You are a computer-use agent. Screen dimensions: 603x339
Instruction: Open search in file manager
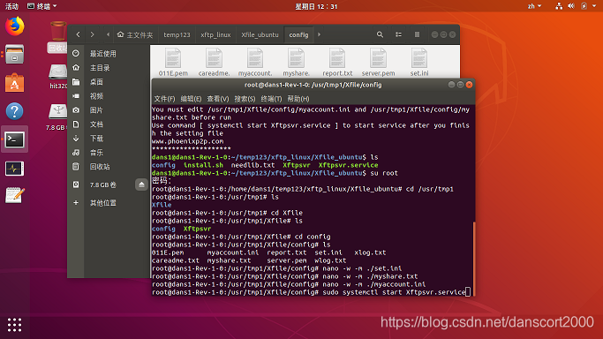coord(380,34)
